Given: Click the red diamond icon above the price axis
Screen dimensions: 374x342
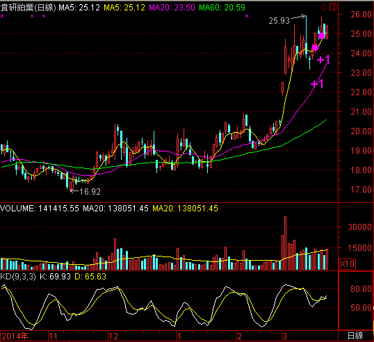Looking at the screenshot, I should tap(323, 8).
